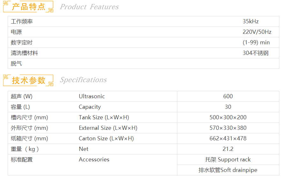
Task: Click the 570×330×380 external size value
Action: click(x=228, y=128)
